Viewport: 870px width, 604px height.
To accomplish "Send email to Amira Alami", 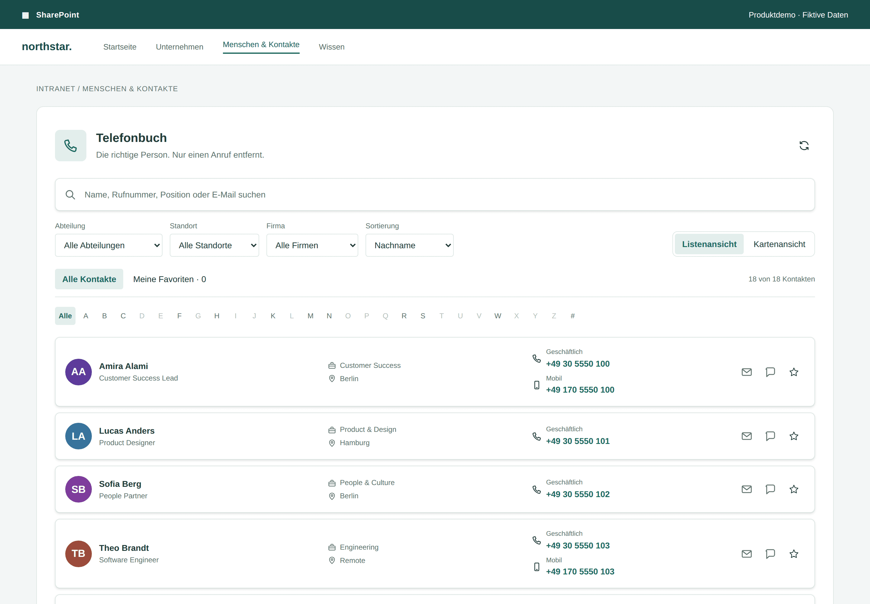I will (746, 372).
